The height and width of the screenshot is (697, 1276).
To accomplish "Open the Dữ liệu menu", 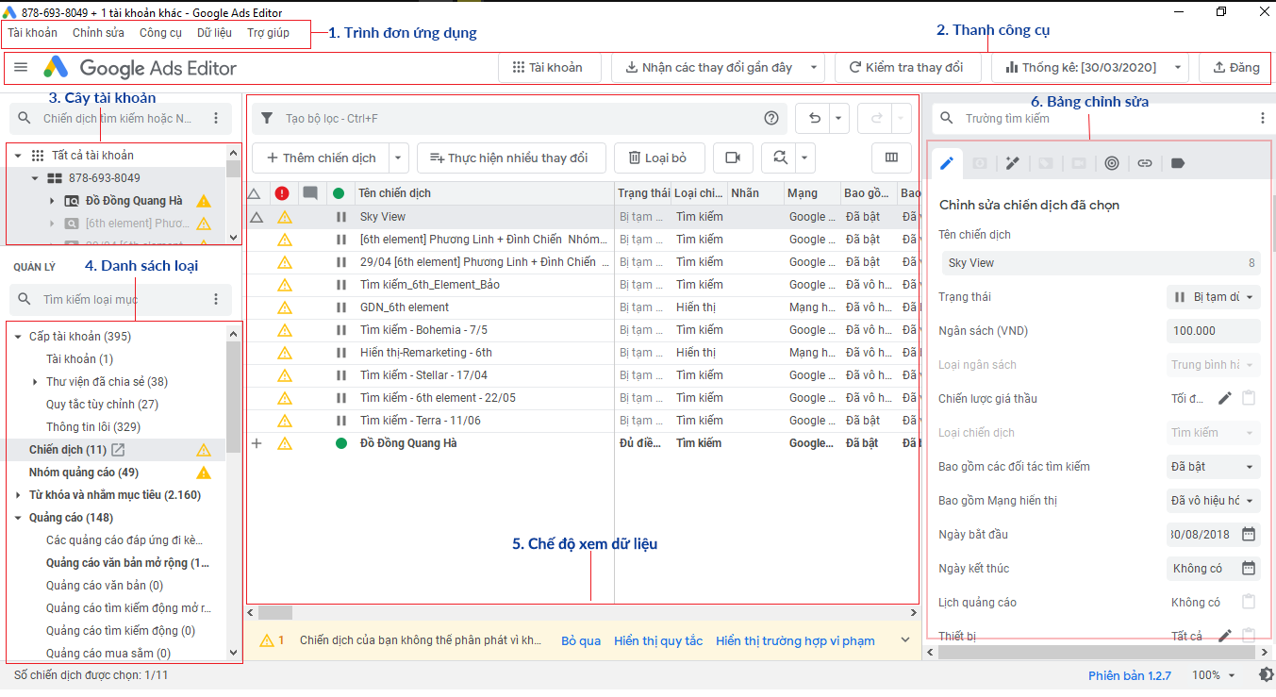I will 214,33.
